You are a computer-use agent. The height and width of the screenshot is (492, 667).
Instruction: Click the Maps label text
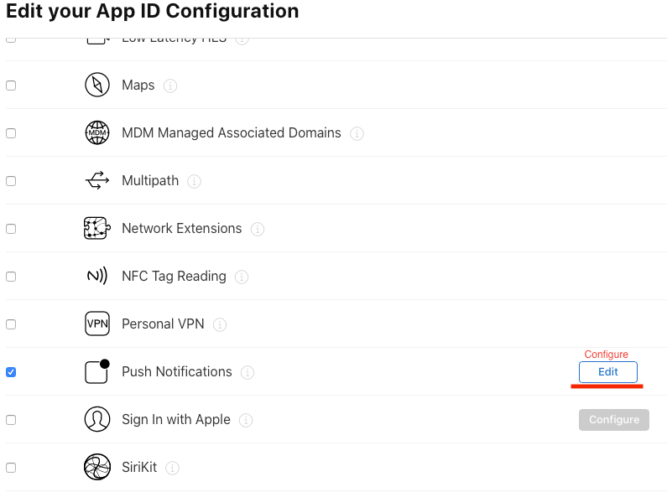point(138,85)
